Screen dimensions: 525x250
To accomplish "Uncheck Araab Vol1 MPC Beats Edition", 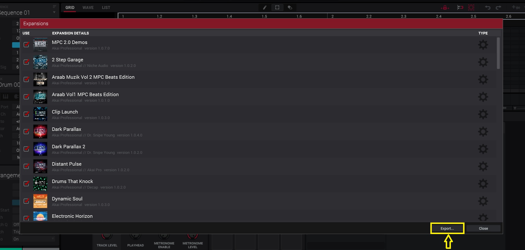I will click(26, 97).
